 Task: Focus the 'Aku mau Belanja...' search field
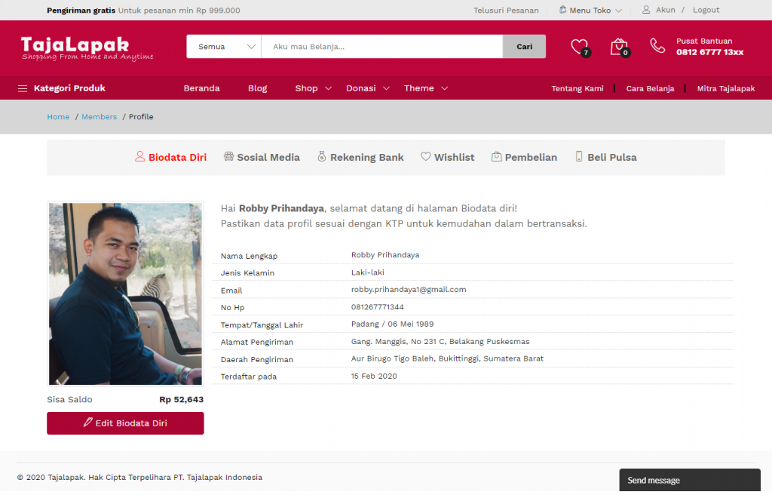click(382, 46)
